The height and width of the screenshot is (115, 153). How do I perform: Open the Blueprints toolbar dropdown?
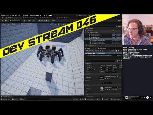[x=29, y=21]
